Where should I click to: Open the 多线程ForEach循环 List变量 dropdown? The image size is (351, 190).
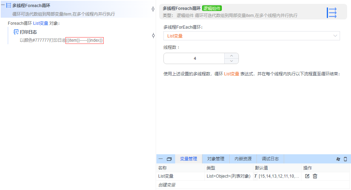pyautogui.click(x=252, y=36)
